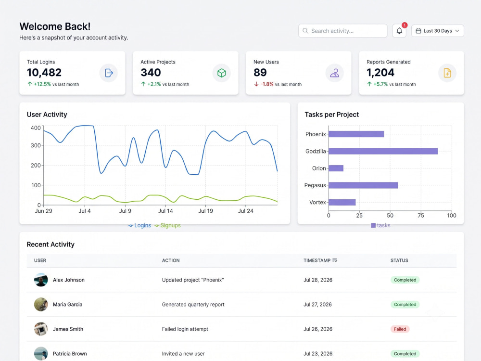Viewport: 481px width, 361px height.
Task: Click the notification bell icon
Action: 399,31
